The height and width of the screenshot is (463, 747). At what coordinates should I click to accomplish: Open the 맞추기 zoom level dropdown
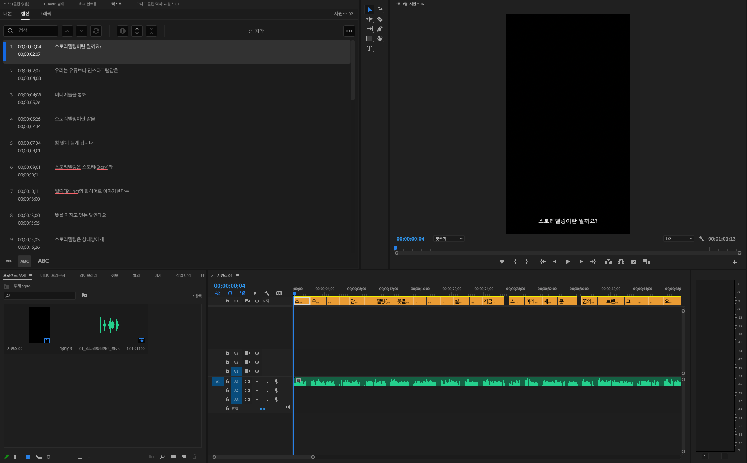448,239
